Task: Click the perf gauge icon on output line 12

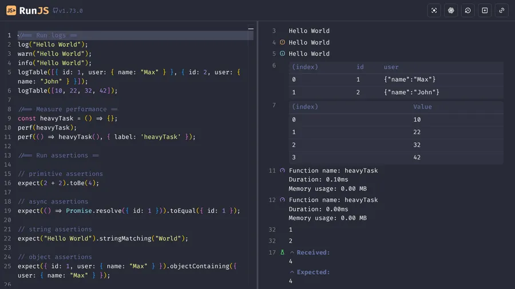Action: [x=282, y=199]
